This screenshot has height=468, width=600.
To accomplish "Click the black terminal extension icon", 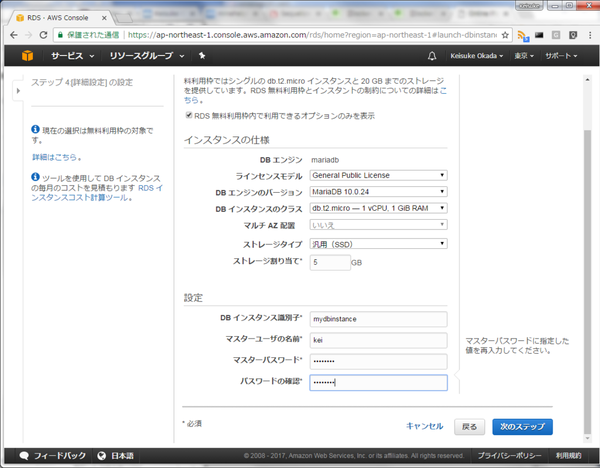I will [x=539, y=35].
